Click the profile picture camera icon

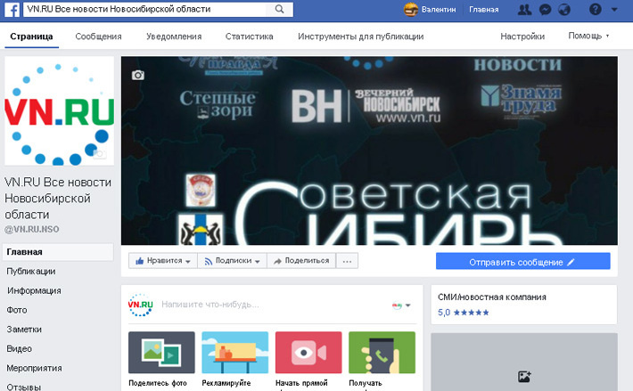pyautogui.click(x=99, y=153)
